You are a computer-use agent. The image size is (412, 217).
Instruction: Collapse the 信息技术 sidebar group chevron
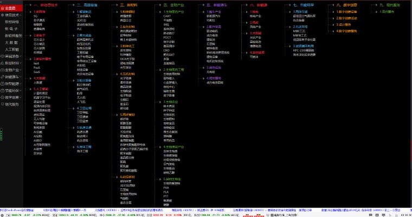pyautogui.click(x=21, y=15)
